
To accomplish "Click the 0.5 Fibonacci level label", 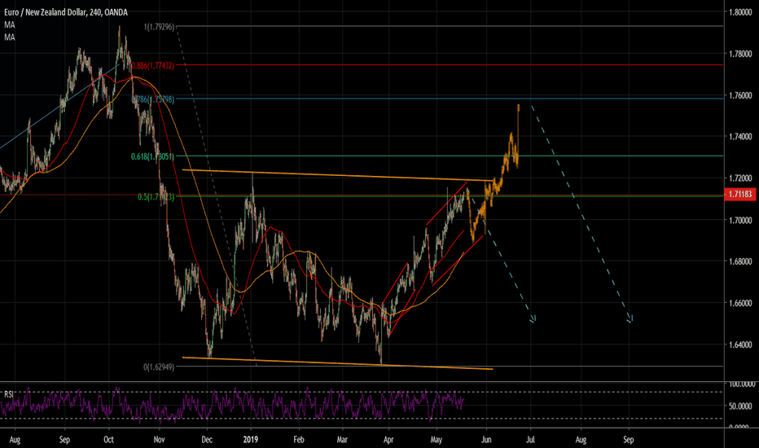I will (x=156, y=197).
